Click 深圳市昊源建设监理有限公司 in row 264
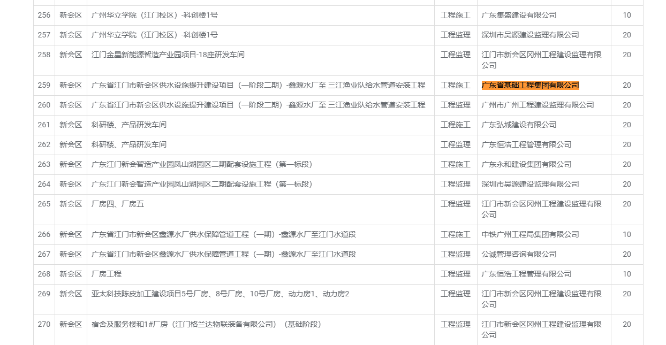Screen dimensions: 666x345 pyautogui.click(x=530, y=184)
